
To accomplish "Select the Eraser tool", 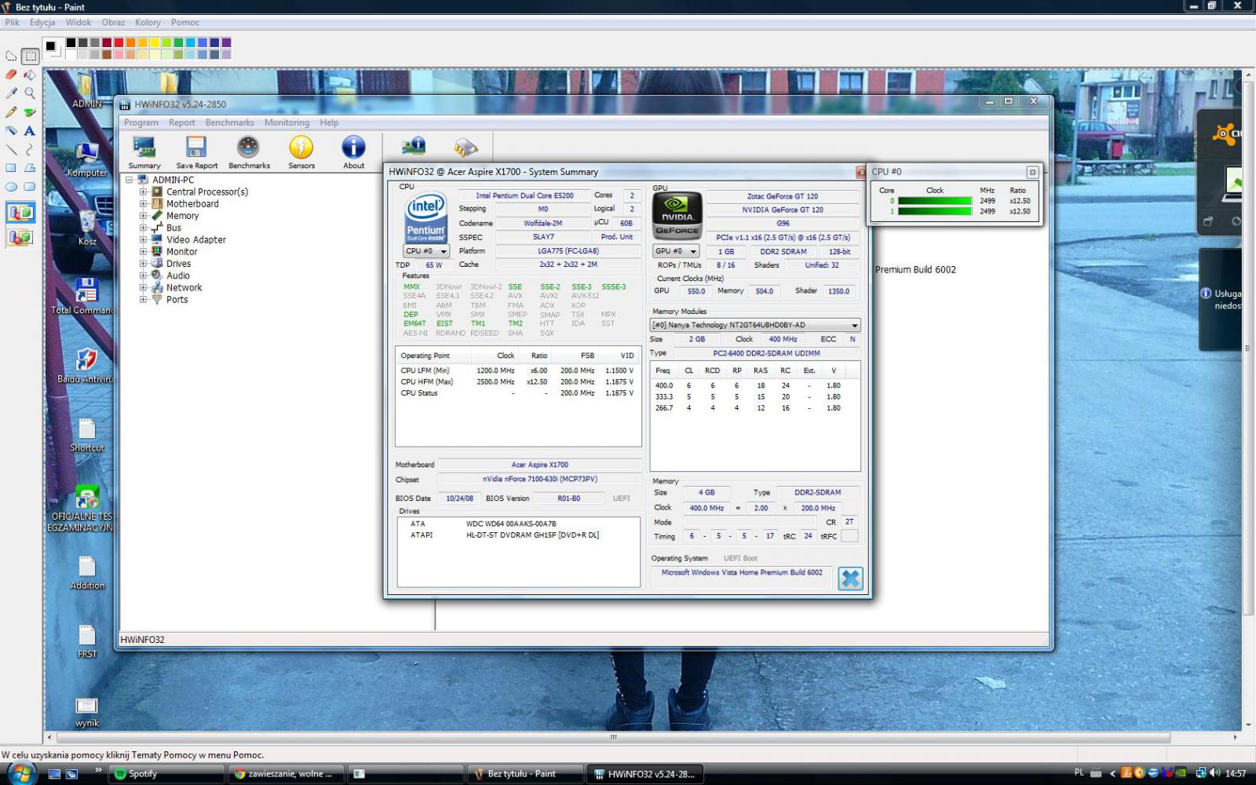I will (x=11, y=75).
